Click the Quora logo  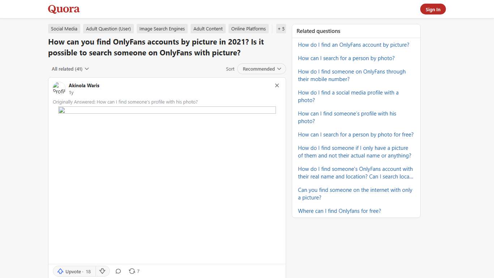pyautogui.click(x=64, y=9)
